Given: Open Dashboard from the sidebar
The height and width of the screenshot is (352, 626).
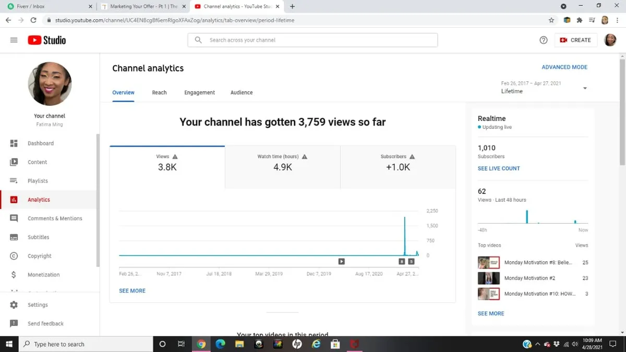Looking at the screenshot, I should click(40, 143).
